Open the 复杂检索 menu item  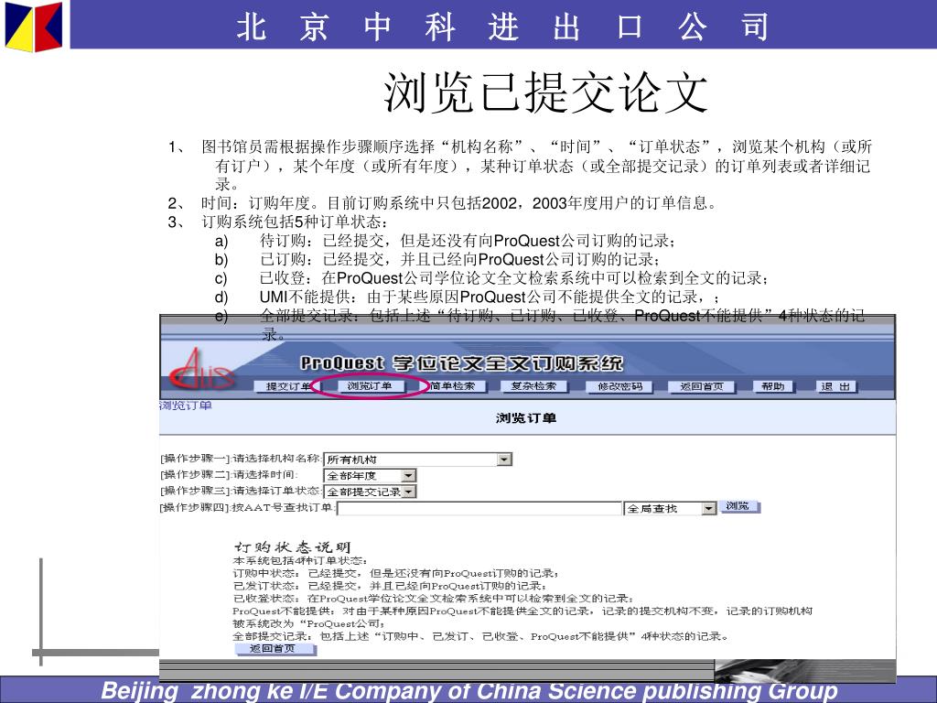point(533,386)
